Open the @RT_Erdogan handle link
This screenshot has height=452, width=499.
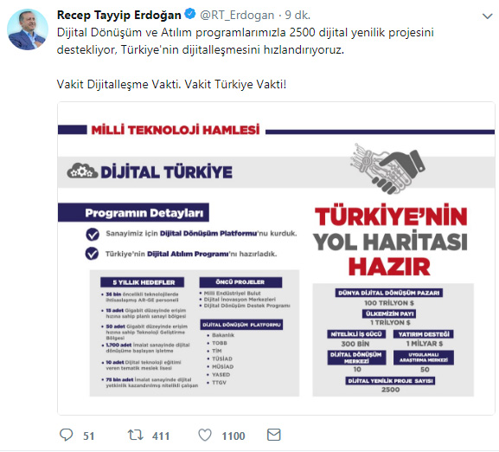click(237, 15)
